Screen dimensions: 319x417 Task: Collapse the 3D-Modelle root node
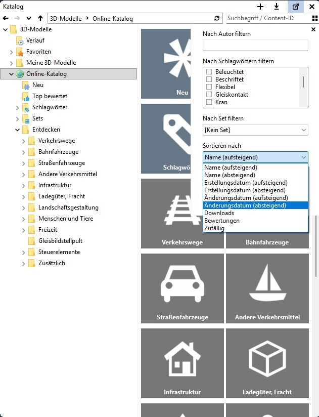click(x=6, y=29)
